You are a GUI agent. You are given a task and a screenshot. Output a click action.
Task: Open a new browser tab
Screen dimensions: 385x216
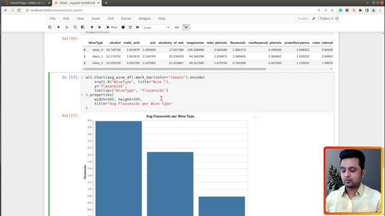pos(106,3)
